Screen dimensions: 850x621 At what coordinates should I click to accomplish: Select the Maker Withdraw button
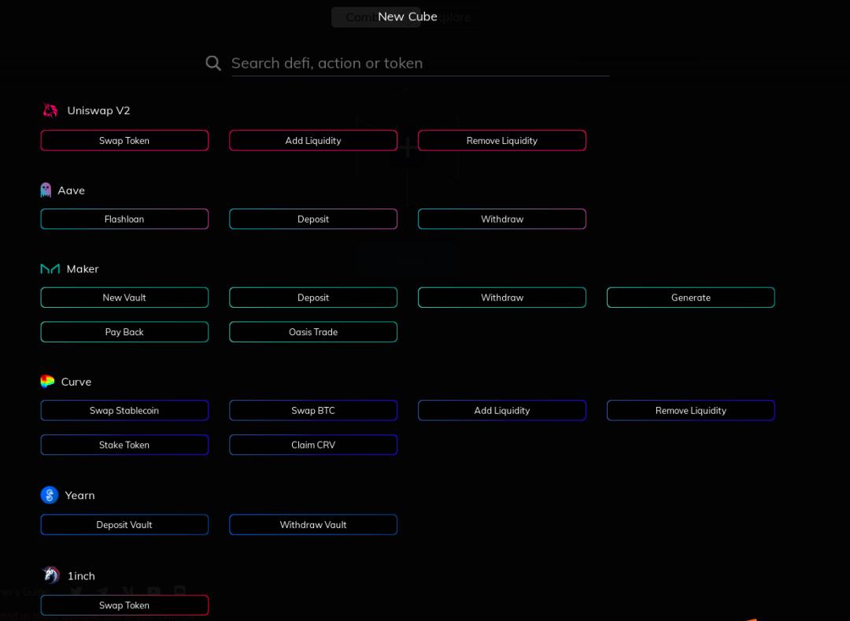502,298
